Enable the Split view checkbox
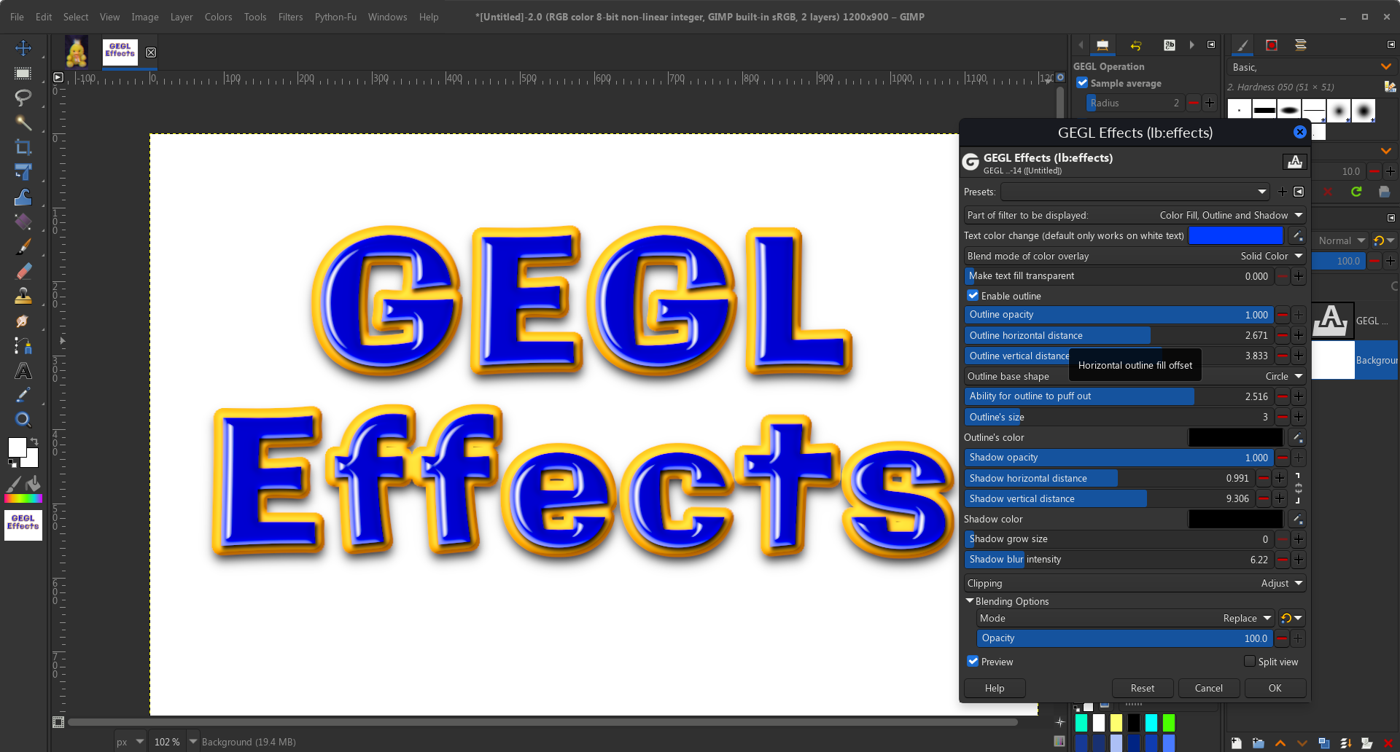1400x752 pixels. point(1250,662)
